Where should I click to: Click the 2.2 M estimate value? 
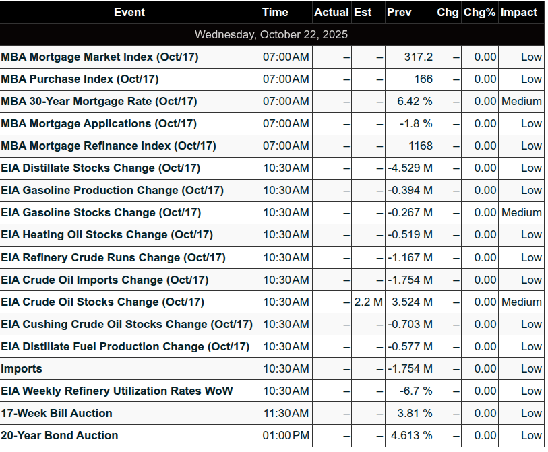368,302
